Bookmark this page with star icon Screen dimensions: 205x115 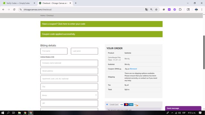156,10
